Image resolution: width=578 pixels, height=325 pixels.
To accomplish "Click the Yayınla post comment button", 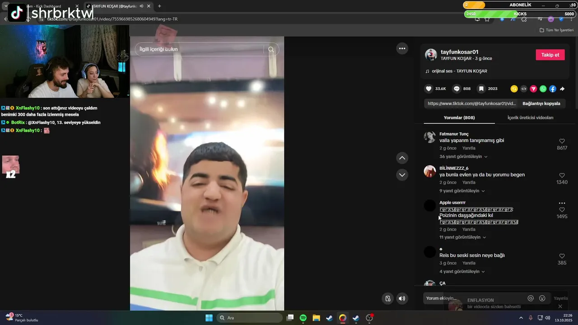I will pyautogui.click(x=560, y=298).
